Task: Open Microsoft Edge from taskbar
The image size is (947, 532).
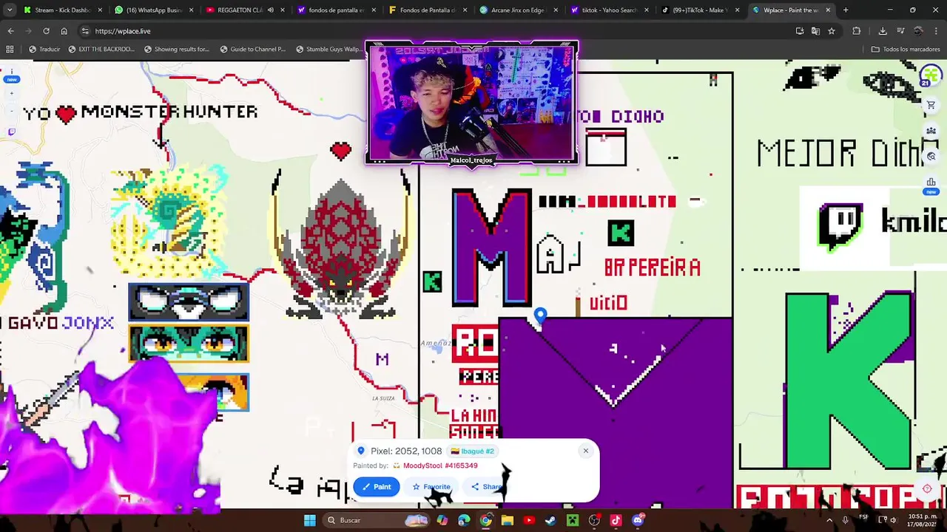Action: (464, 520)
